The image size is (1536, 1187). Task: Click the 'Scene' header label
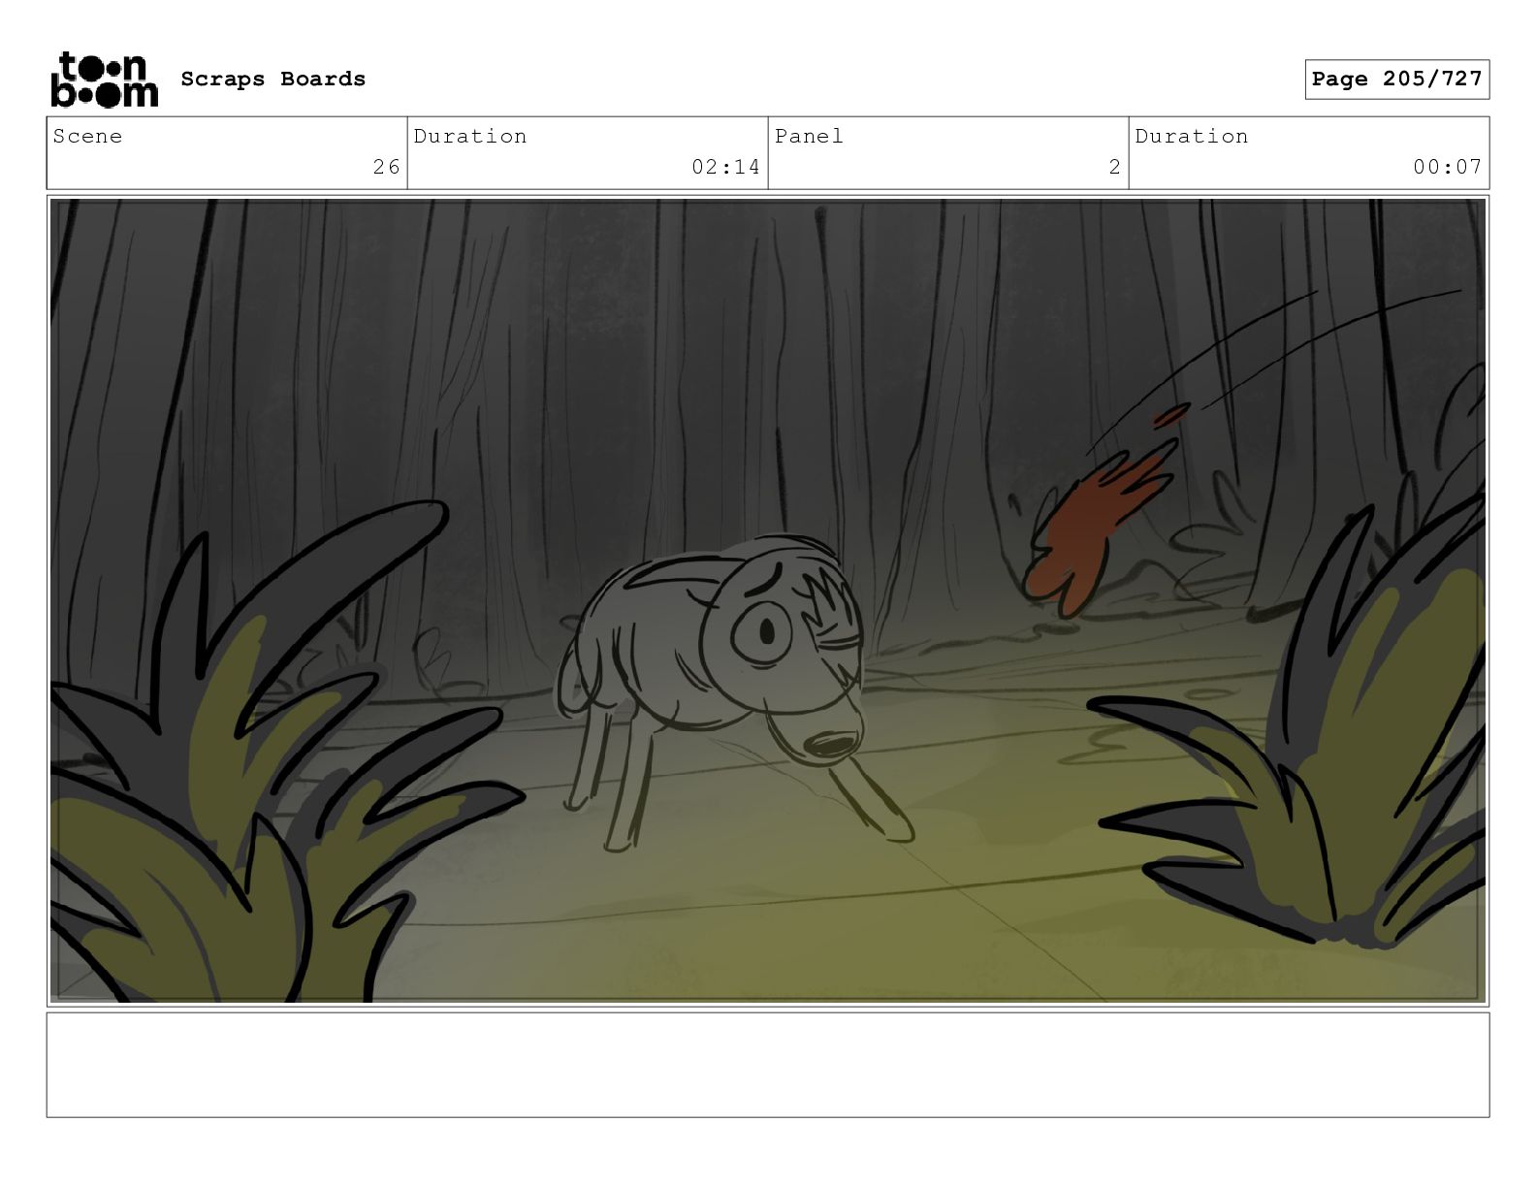pos(88,137)
